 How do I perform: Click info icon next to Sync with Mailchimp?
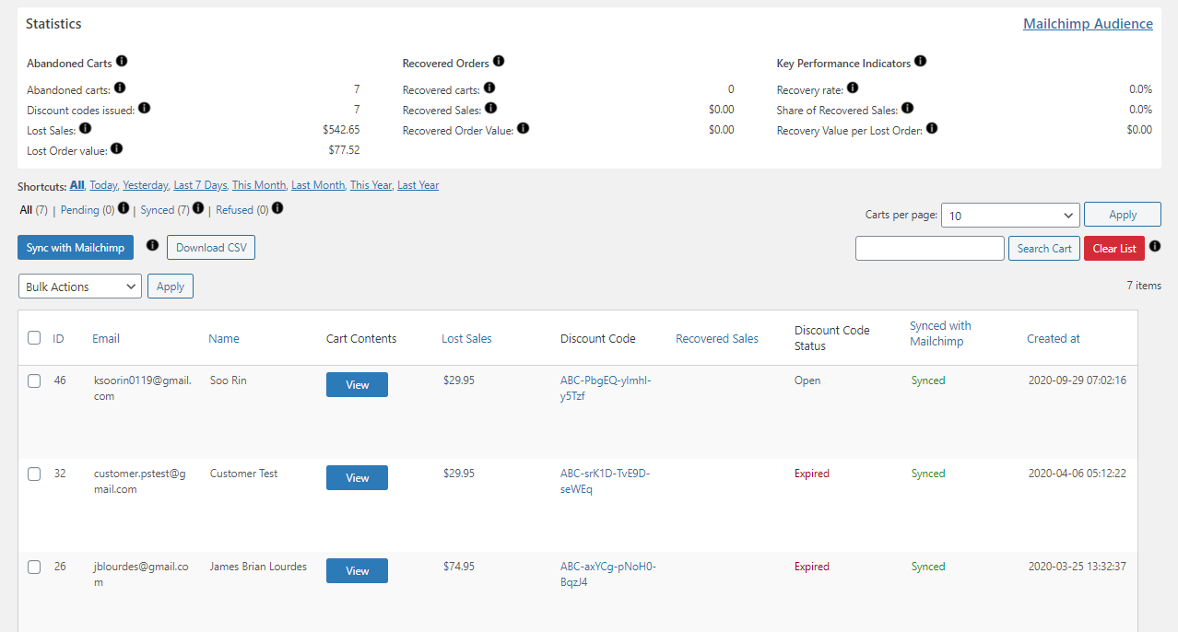(153, 246)
